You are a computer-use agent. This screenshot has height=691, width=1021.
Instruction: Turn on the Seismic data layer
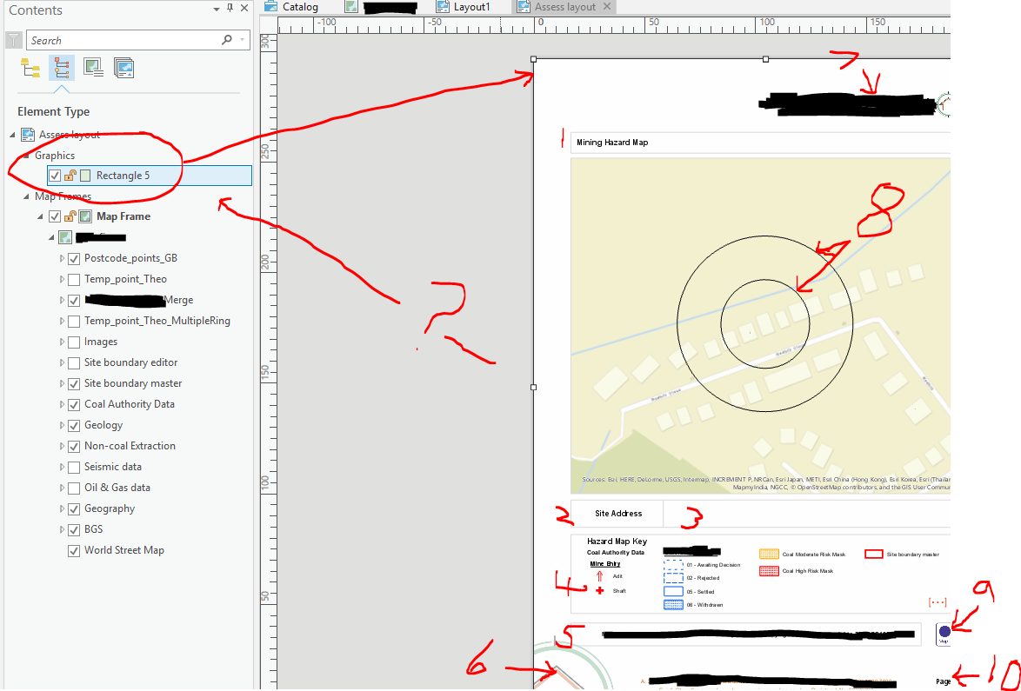click(74, 467)
